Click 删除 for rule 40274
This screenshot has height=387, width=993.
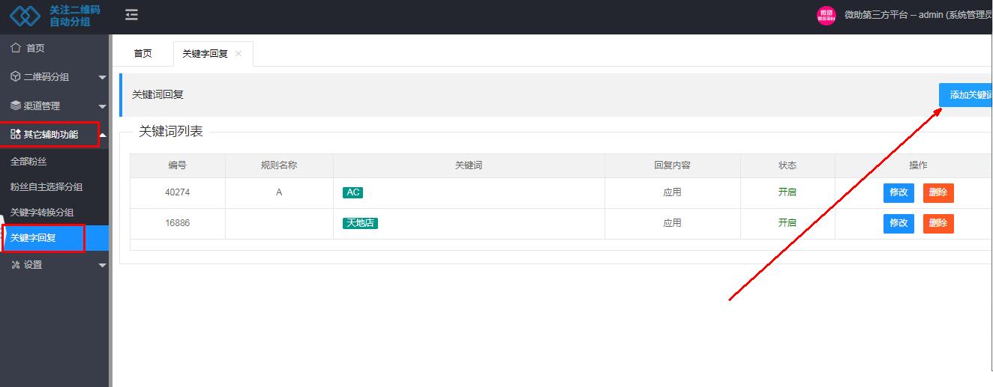click(x=938, y=192)
